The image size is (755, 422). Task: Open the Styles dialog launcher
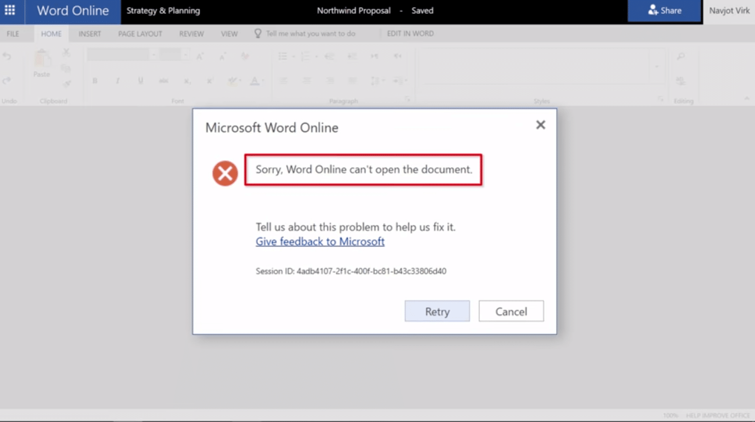(660, 99)
